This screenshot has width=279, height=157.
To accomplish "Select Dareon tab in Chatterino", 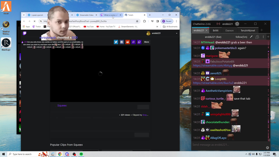I will point(229,31).
